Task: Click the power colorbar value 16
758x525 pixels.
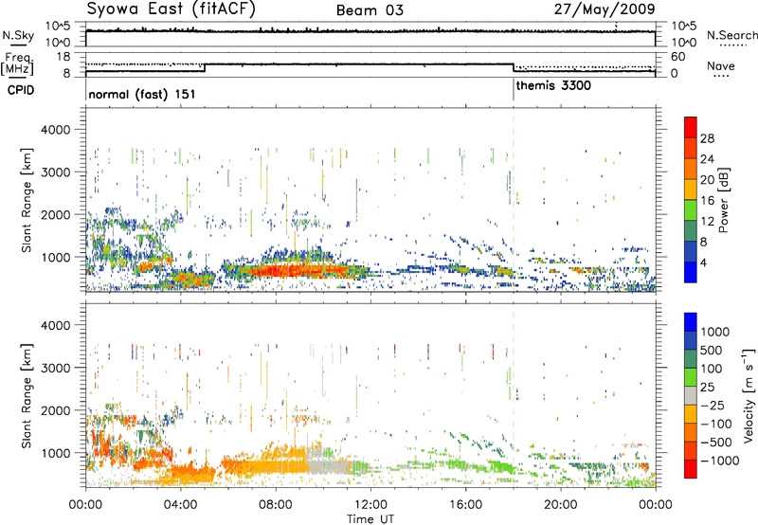Action: coord(707,201)
